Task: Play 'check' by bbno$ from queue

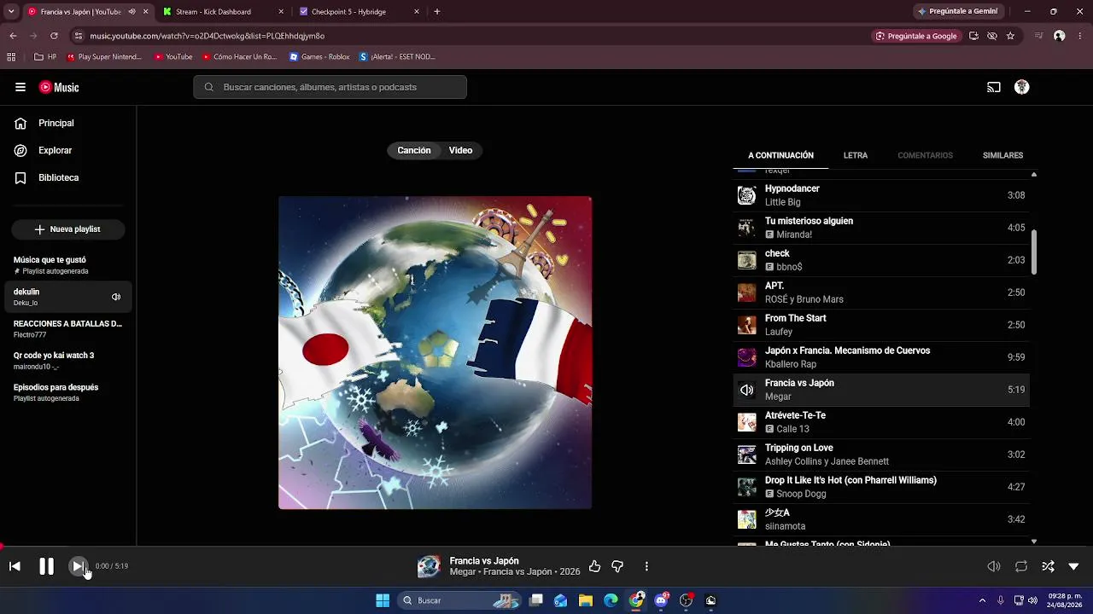Action: (881, 260)
